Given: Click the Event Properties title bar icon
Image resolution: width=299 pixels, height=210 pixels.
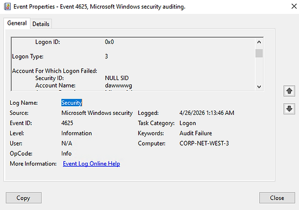Looking at the screenshot, I should pyautogui.click(x=7, y=6).
